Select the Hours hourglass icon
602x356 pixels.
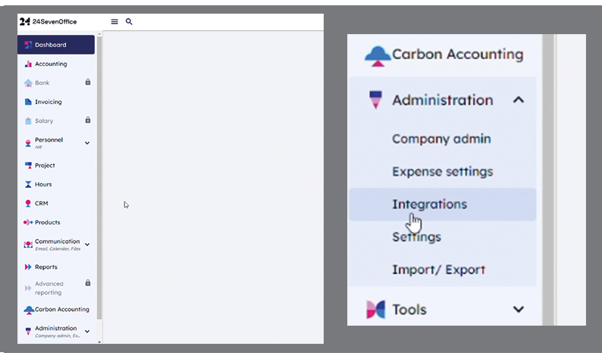(x=28, y=185)
